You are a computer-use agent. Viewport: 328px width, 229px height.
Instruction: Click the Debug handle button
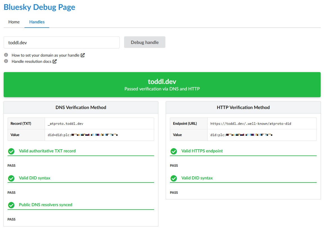click(145, 42)
